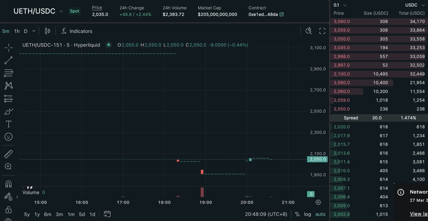Switch to the 1h timeframe
This screenshot has height=221, width=428.
pyautogui.click(x=16, y=31)
